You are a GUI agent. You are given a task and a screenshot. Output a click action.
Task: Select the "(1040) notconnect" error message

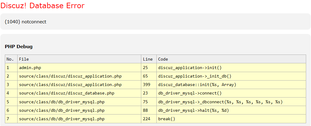26,22
